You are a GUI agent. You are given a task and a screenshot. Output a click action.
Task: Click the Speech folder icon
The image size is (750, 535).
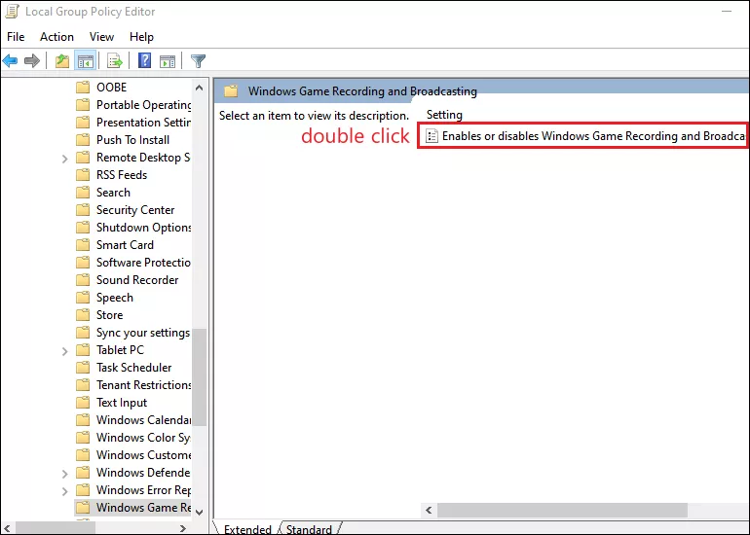coord(83,298)
